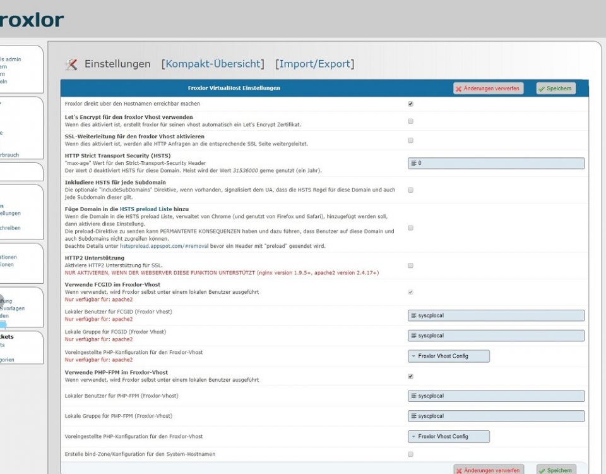This screenshot has height=474, width=606.
Task: Click list icon in Lokale Gruppe für FCGID field
Action: point(413,336)
